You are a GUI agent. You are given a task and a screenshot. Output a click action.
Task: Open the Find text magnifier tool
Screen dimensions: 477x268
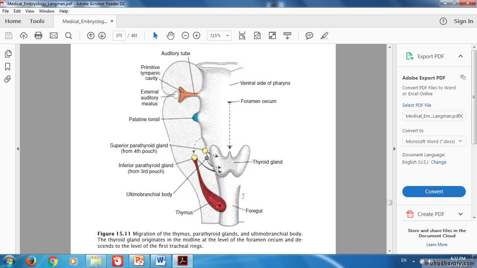click(x=68, y=36)
